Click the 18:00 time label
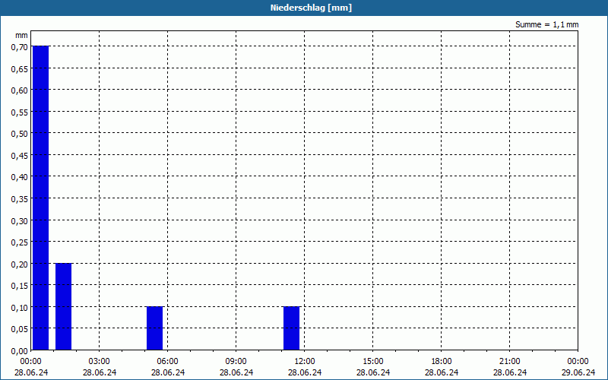The height and width of the screenshot is (380, 608). coord(442,362)
